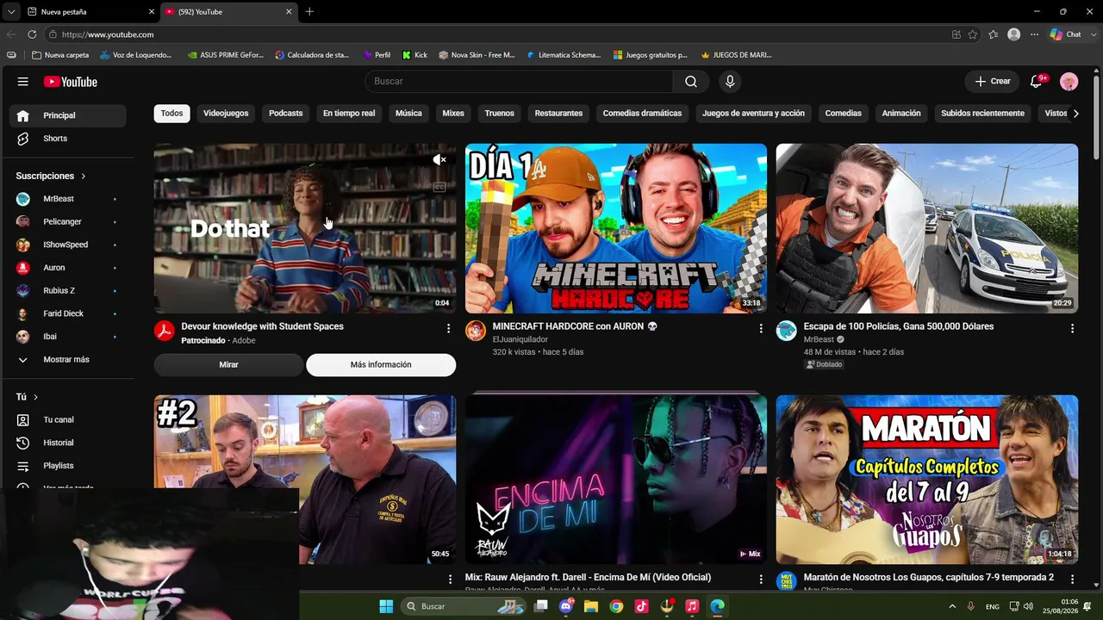Go to Principal in the sidebar
This screenshot has width=1103, height=620.
tap(67, 115)
